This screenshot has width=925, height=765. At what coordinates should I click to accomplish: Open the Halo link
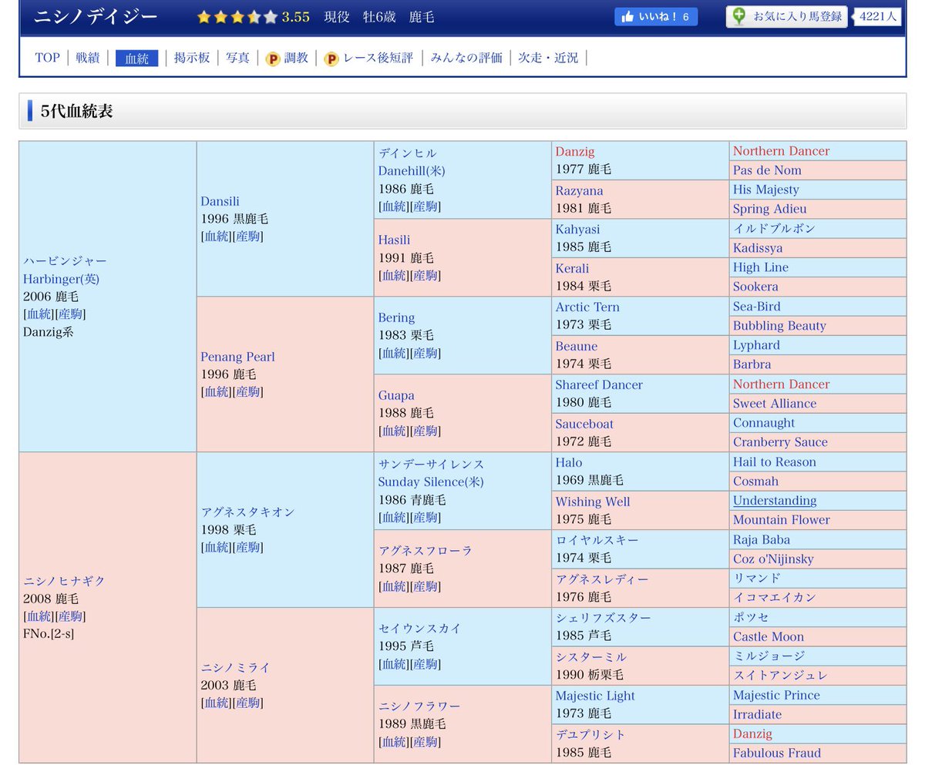coord(569,462)
